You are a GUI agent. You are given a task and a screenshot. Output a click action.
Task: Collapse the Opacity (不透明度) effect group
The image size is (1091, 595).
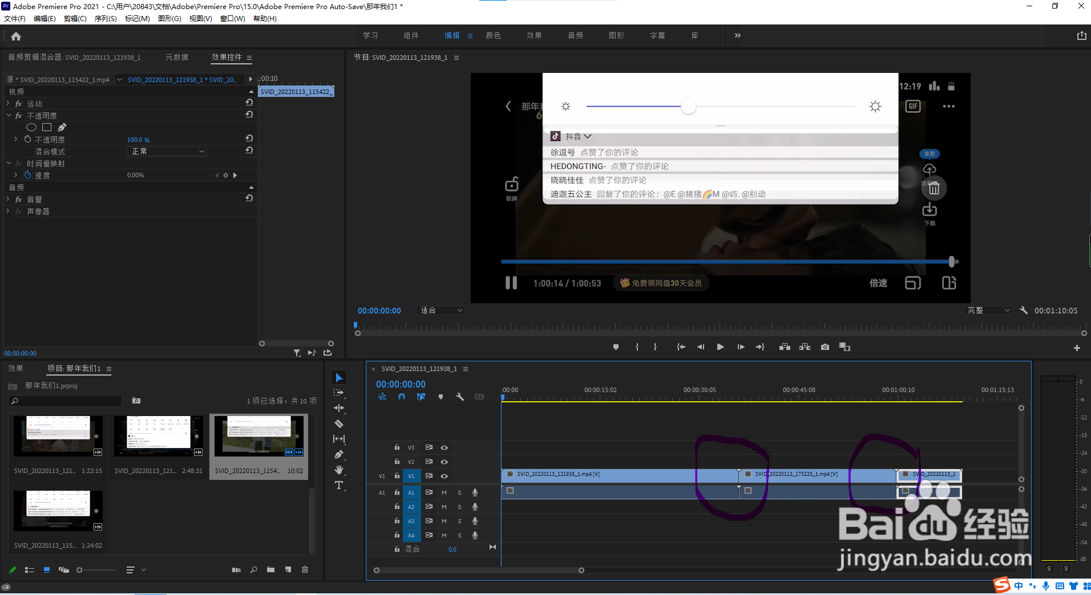(x=8, y=116)
